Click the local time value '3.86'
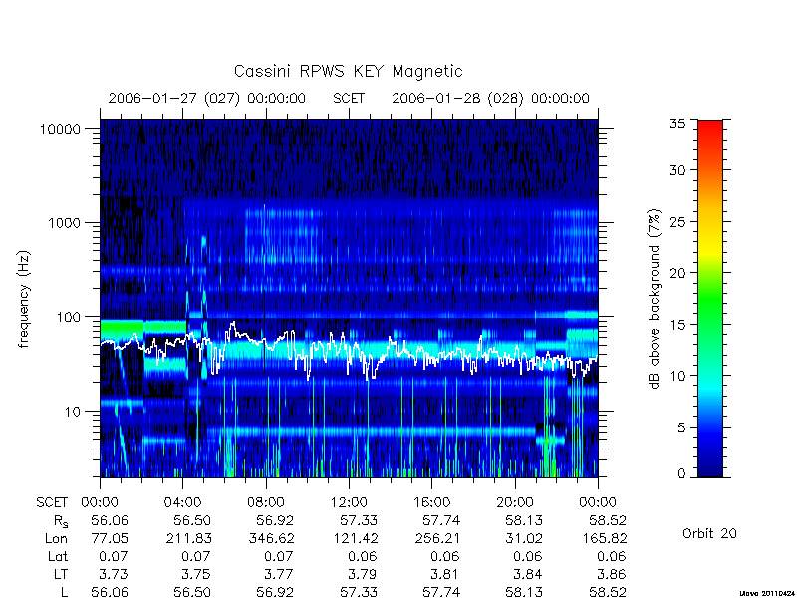The height and width of the screenshot is (598, 797). point(611,575)
